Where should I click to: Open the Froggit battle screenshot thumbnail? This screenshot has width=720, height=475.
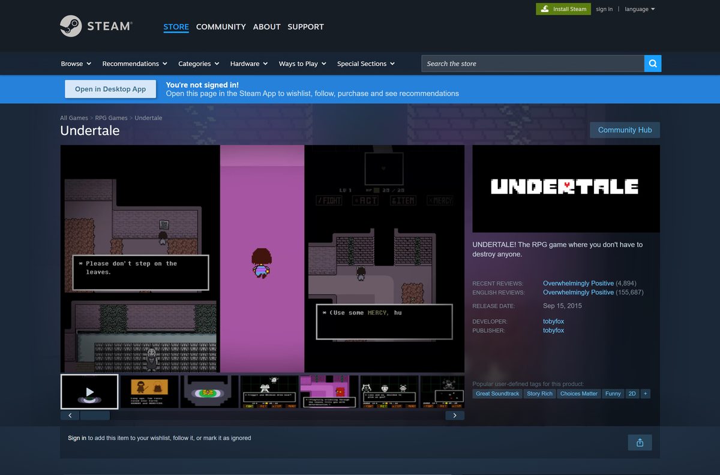(269, 392)
